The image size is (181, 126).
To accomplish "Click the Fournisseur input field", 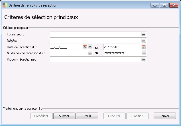I will point(95,35).
